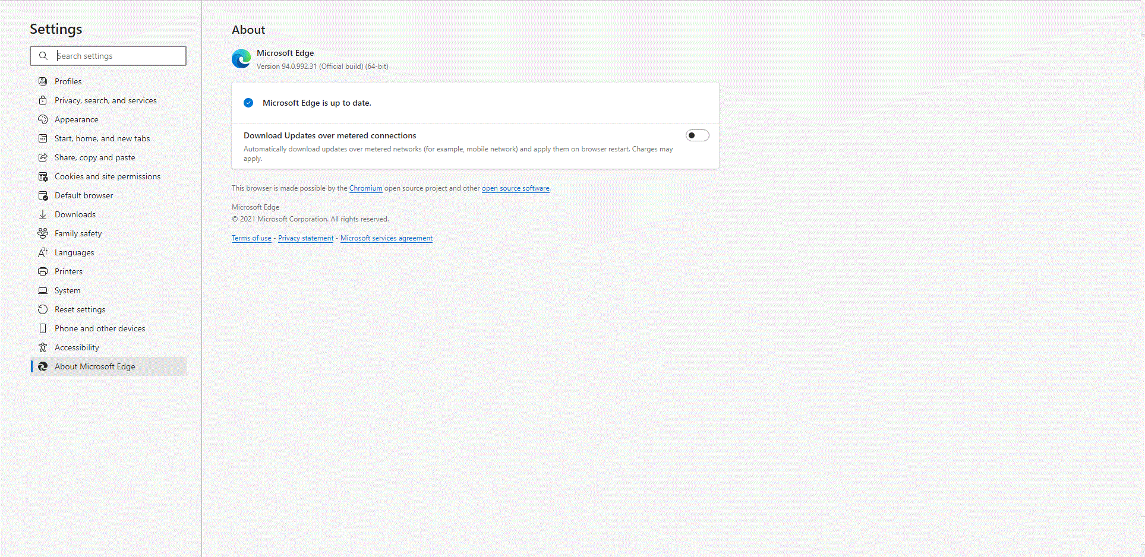Image resolution: width=1145 pixels, height=557 pixels.
Task: Select About Microsoft Edge
Action: click(x=108, y=366)
